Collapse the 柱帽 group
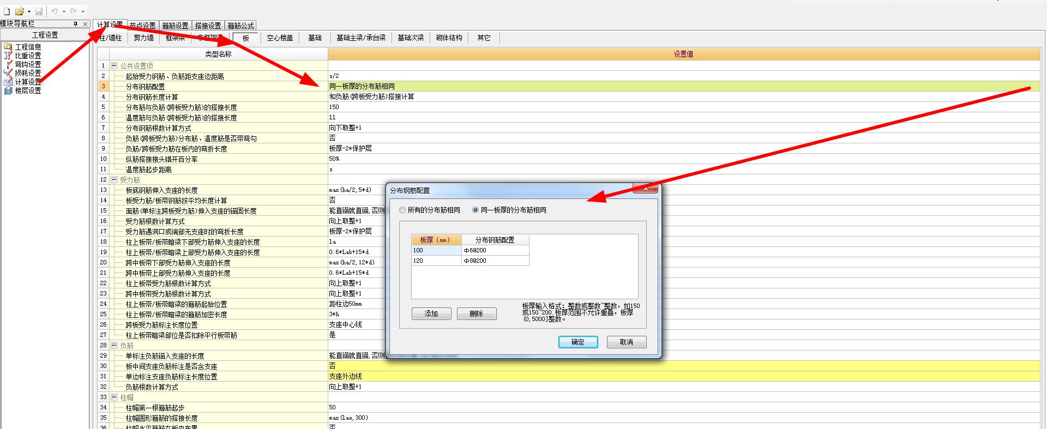This screenshot has width=1047, height=429. [115, 397]
